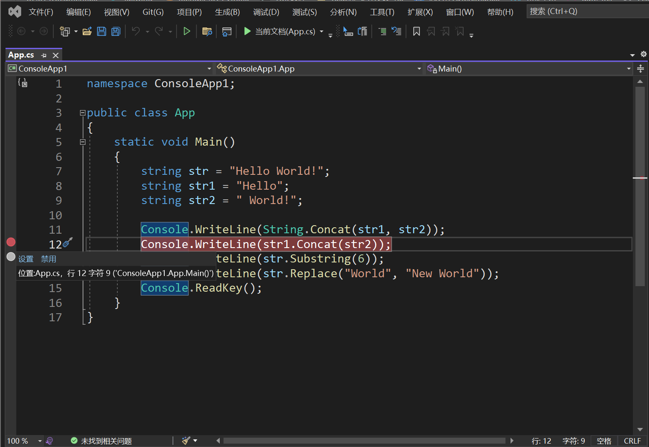This screenshot has width=649, height=447.
Task: Click the Save All toolbar icon
Action: click(116, 31)
